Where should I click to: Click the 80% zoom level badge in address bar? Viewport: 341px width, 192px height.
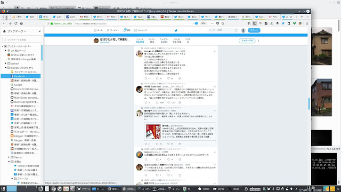(203, 23)
